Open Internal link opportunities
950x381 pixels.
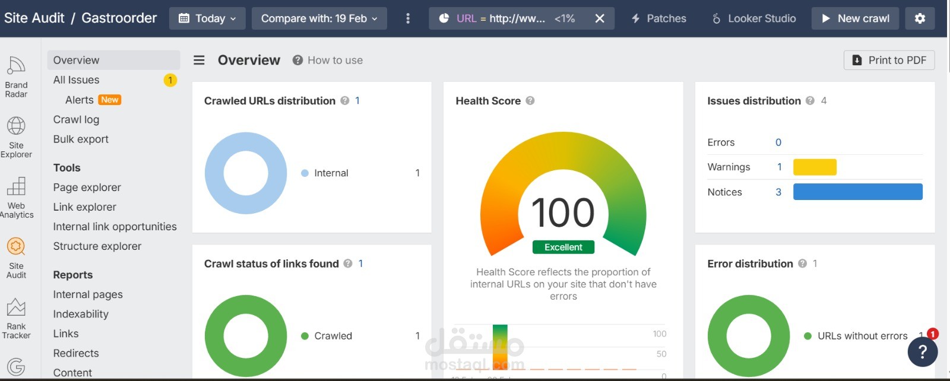(115, 226)
